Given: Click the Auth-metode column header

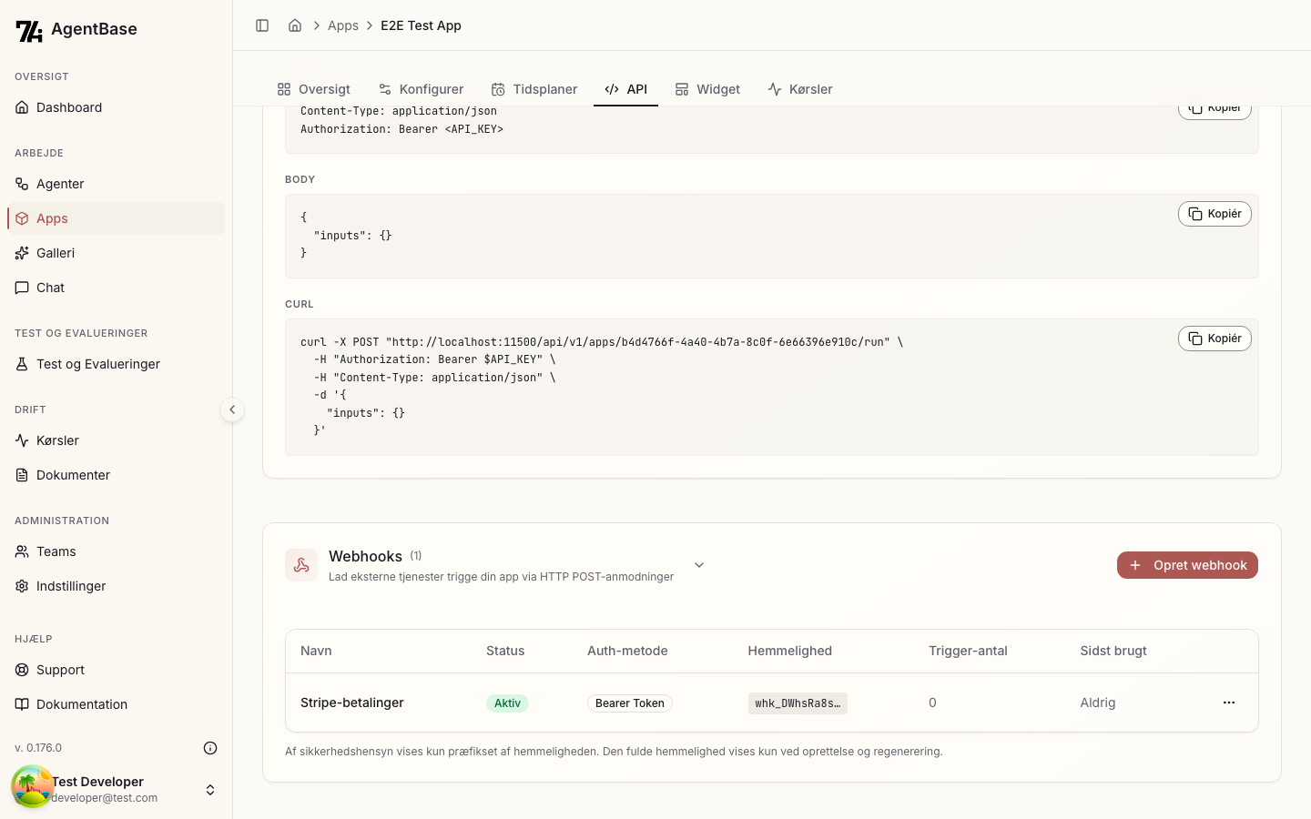Looking at the screenshot, I should [x=627, y=651].
